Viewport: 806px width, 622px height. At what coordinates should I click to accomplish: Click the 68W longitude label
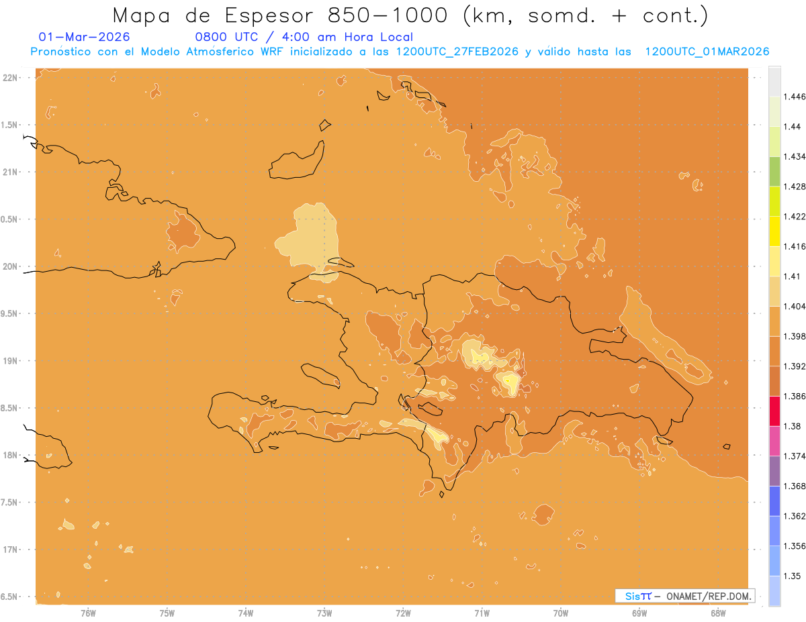(x=718, y=613)
